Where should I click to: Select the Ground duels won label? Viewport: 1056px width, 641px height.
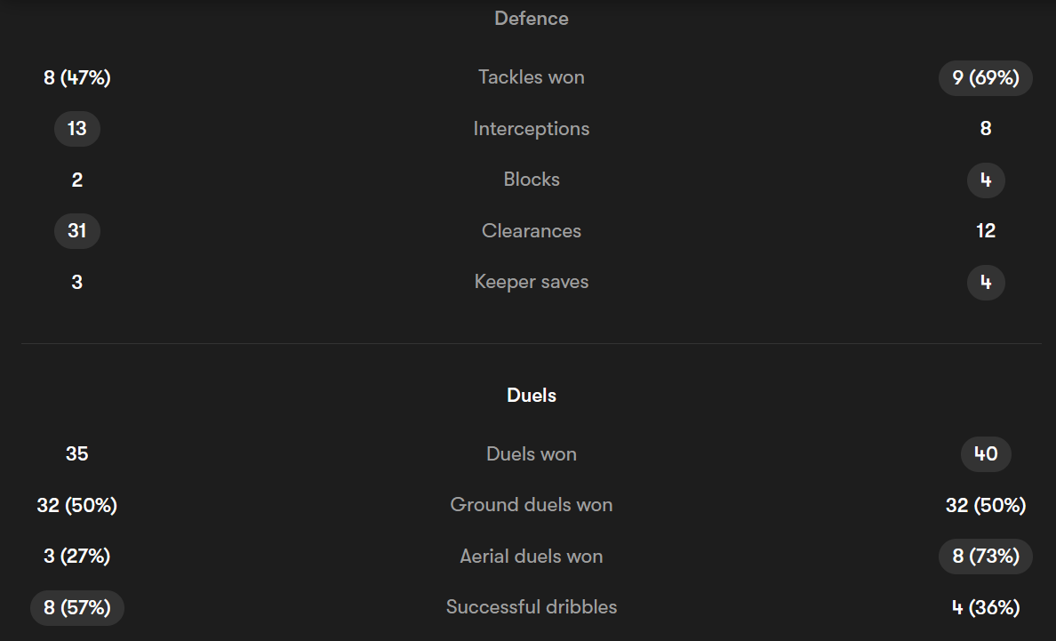click(x=531, y=505)
